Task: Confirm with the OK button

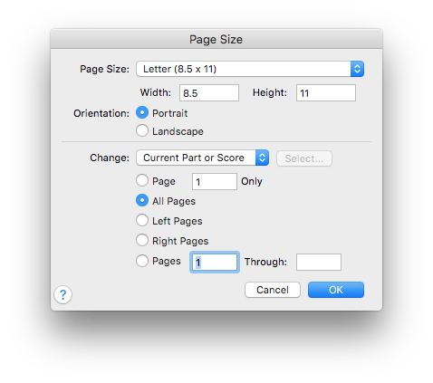Action: [x=336, y=290]
